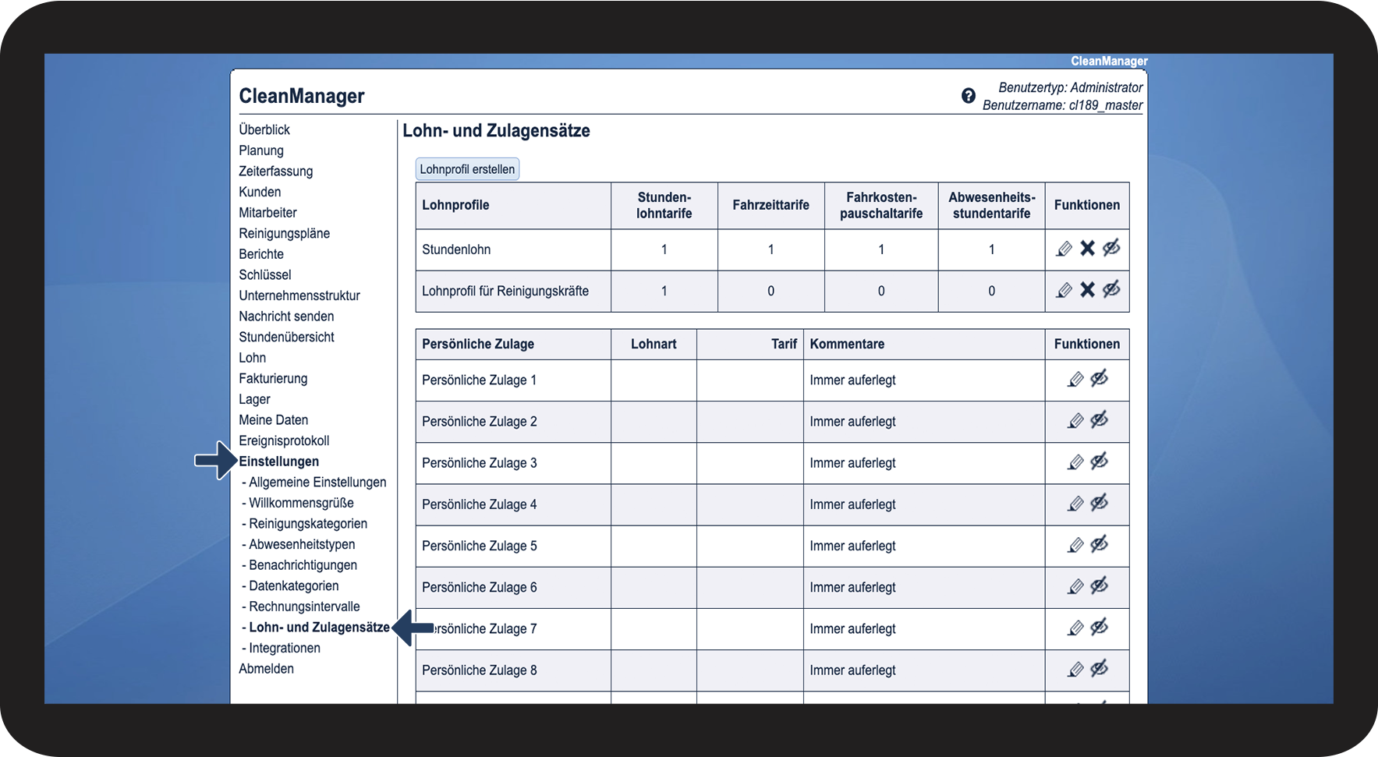Hide Persönliche Zulage 5
1378x757 pixels.
[1099, 544]
